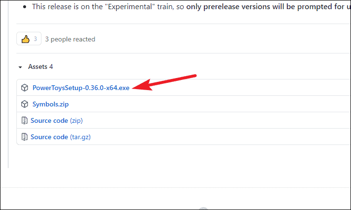Image resolution: width=351 pixels, height=210 pixels.
Task: Click the Assets count number 4
Action: click(51, 66)
